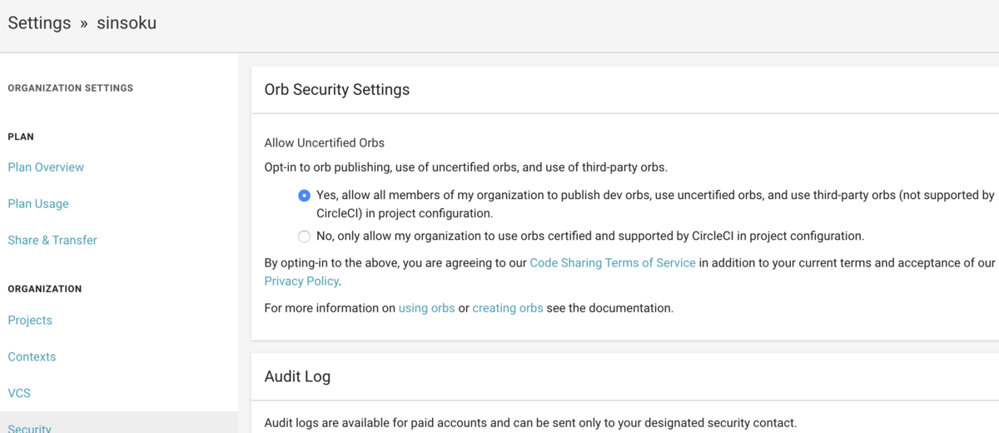Click the Settings breadcrumb in the header
The image size is (999, 433).
[39, 23]
